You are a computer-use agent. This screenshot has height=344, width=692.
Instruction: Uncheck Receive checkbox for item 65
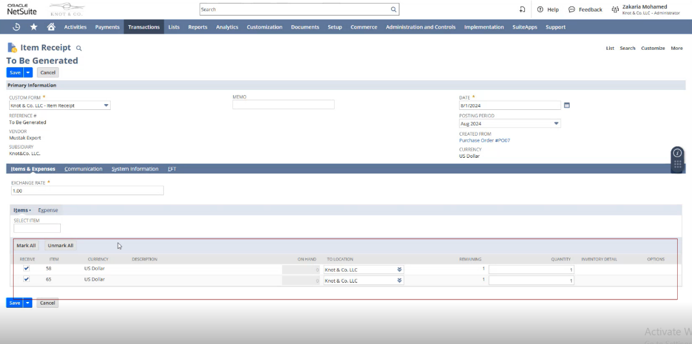(27, 279)
